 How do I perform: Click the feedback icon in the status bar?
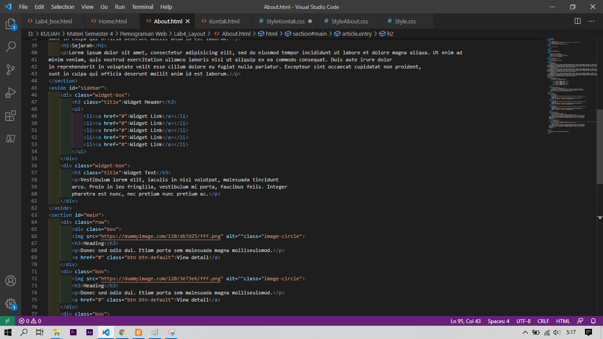tap(579, 321)
